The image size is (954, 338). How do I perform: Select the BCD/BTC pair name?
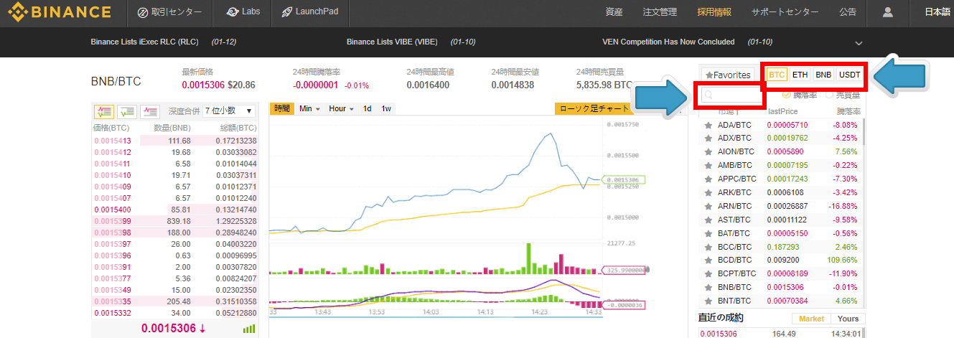coord(736,260)
